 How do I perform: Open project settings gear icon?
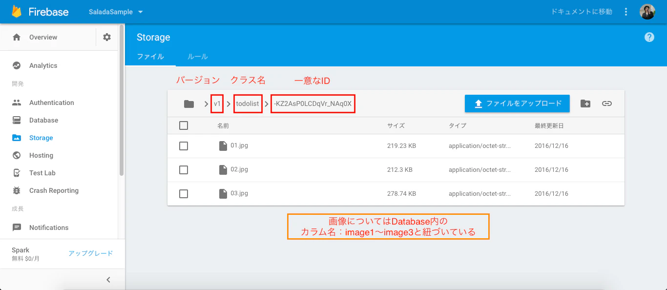pyautogui.click(x=107, y=37)
